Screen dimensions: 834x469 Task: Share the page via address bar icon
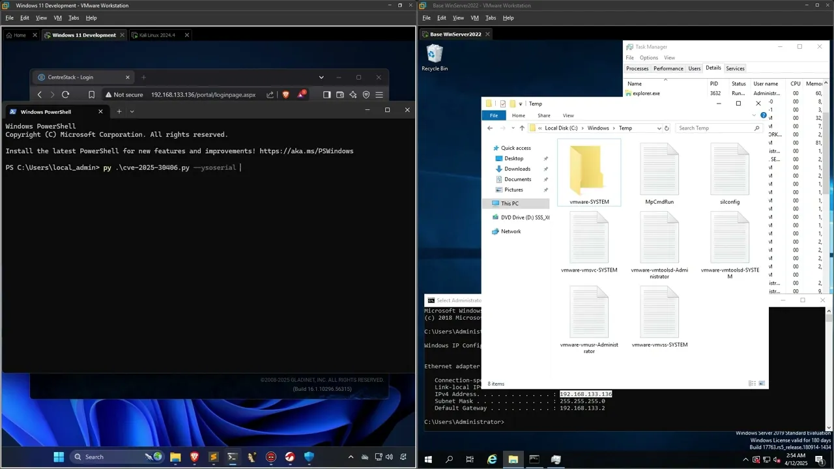[x=270, y=94]
